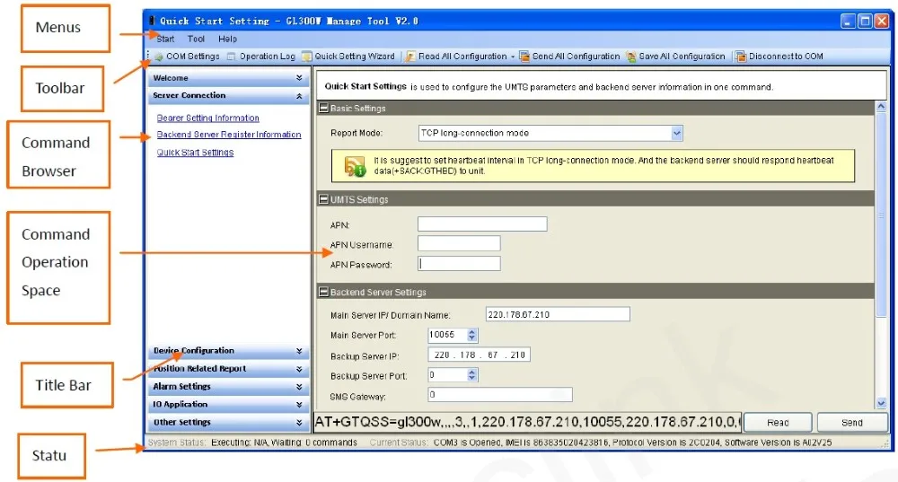This screenshot has width=898, height=482.
Task: Expand the Welcome panel section
Action: point(228,78)
